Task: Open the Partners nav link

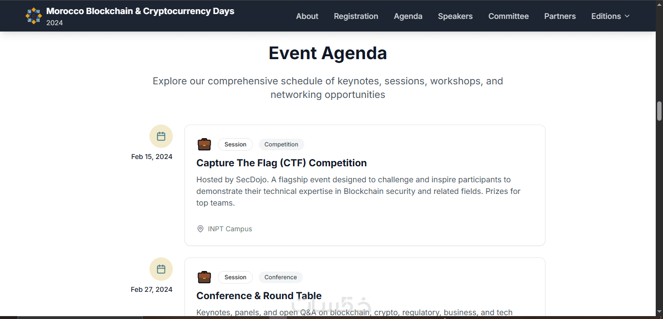Action: click(x=560, y=16)
